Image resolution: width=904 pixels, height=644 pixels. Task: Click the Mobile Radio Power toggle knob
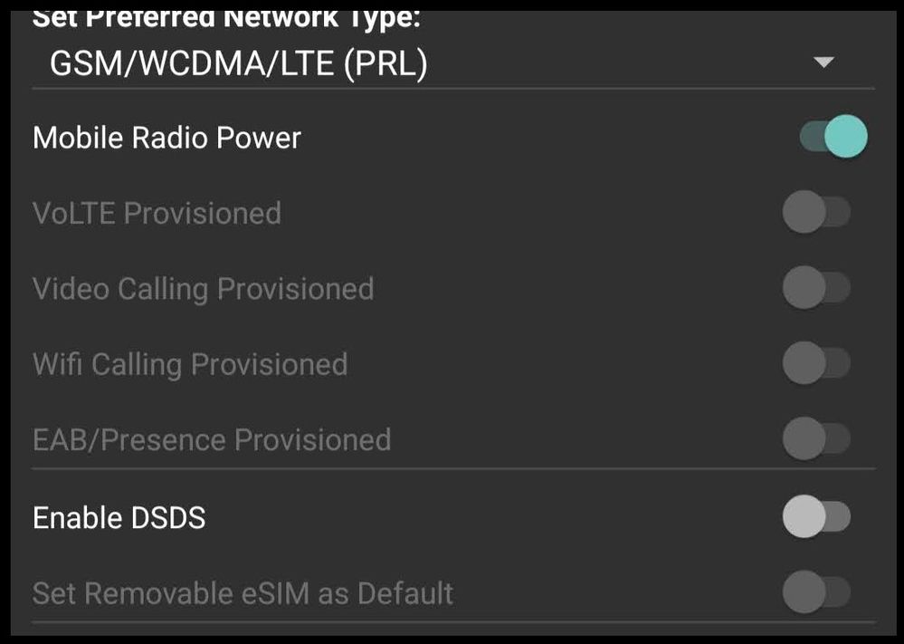[846, 137]
